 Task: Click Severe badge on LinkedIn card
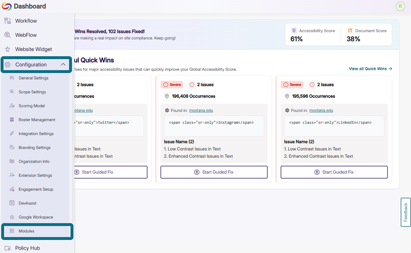point(292,85)
